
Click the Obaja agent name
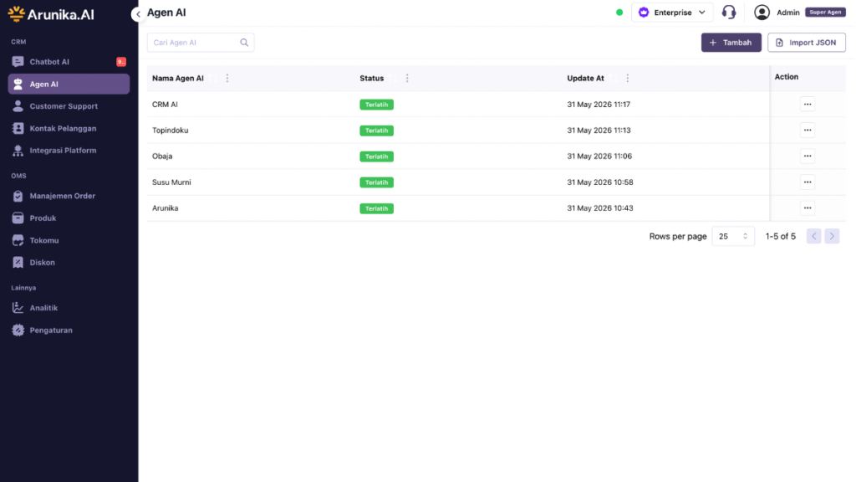tap(162, 156)
